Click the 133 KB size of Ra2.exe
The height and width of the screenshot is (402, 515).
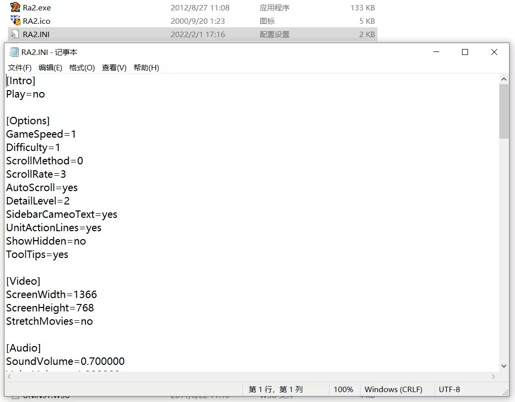click(363, 7)
